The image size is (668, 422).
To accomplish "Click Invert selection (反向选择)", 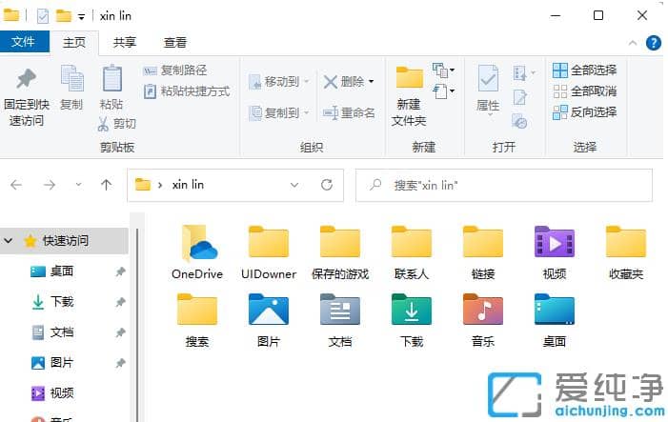I will [x=584, y=112].
